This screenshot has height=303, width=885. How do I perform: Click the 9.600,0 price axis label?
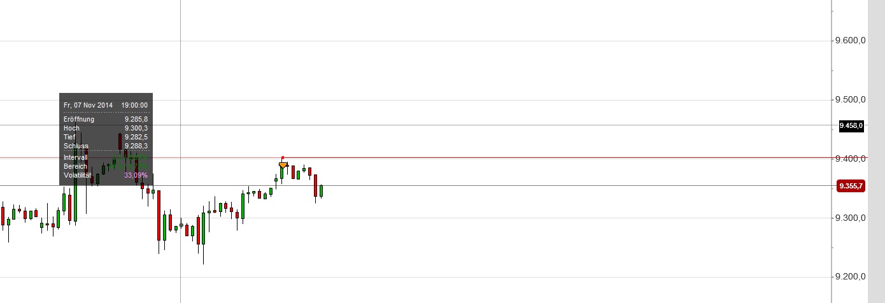pyautogui.click(x=850, y=41)
